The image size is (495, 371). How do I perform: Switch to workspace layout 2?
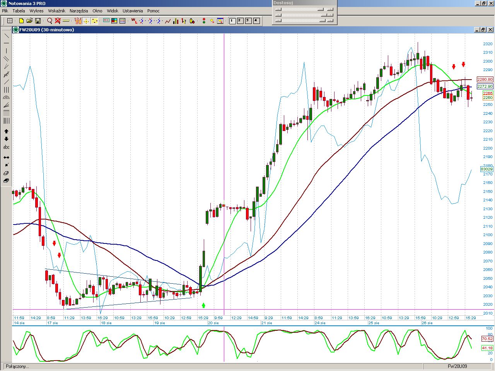click(240, 21)
